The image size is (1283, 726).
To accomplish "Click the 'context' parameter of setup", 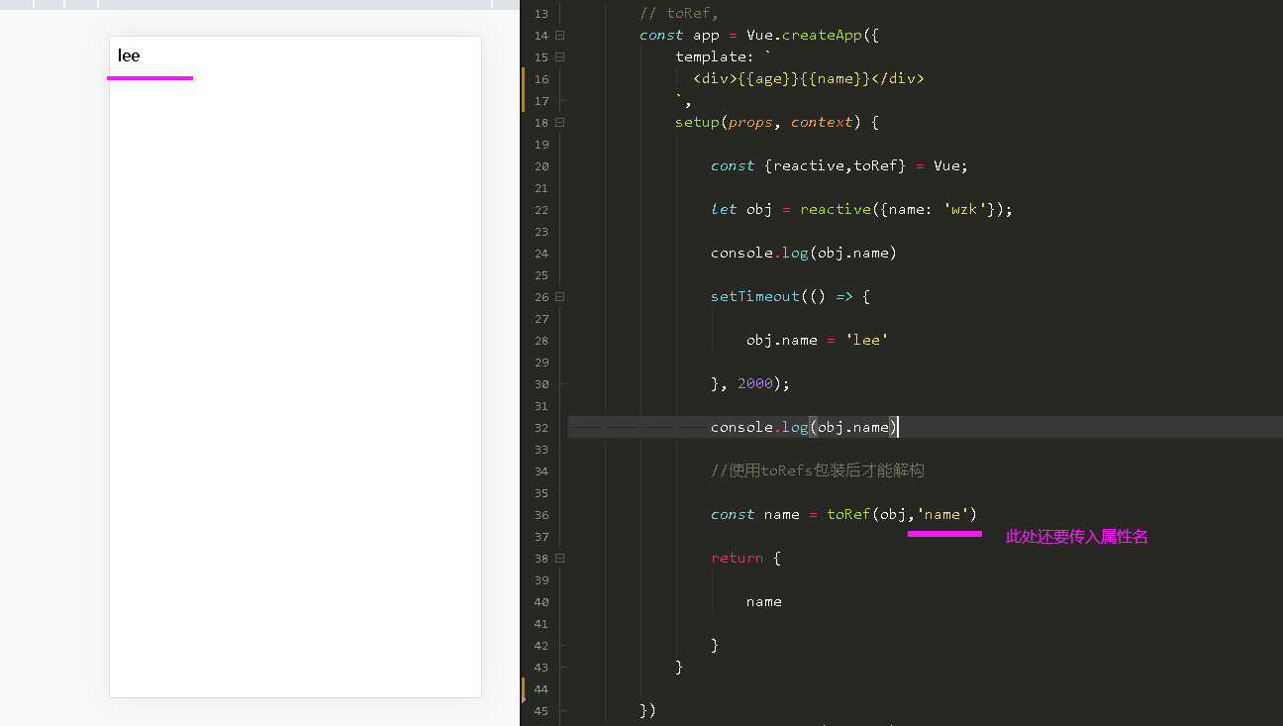I will [x=822, y=122].
